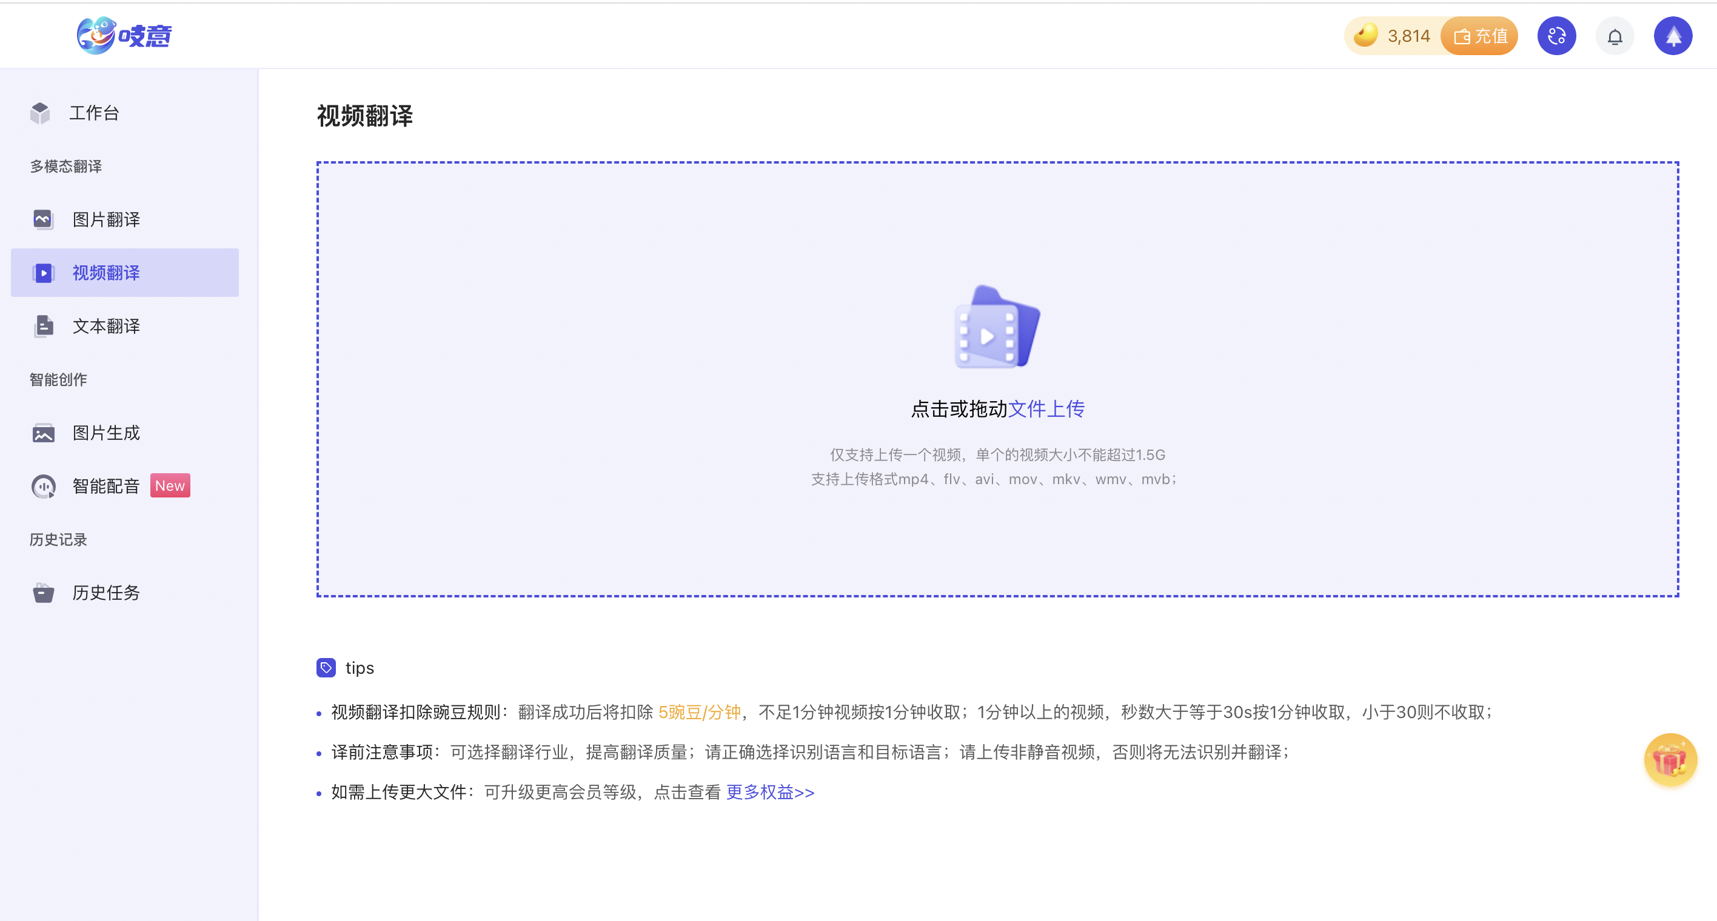
Task: Open 智能配音 with New badge
Action: click(x=106, y=486)
